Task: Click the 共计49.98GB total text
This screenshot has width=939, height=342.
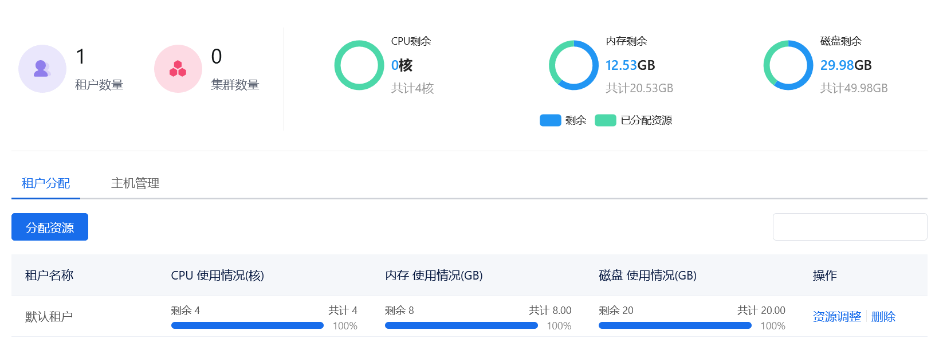Action: 854,88
